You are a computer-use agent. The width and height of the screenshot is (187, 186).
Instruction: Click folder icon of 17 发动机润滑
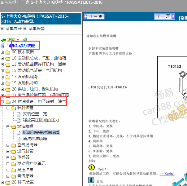click(8, 77)
